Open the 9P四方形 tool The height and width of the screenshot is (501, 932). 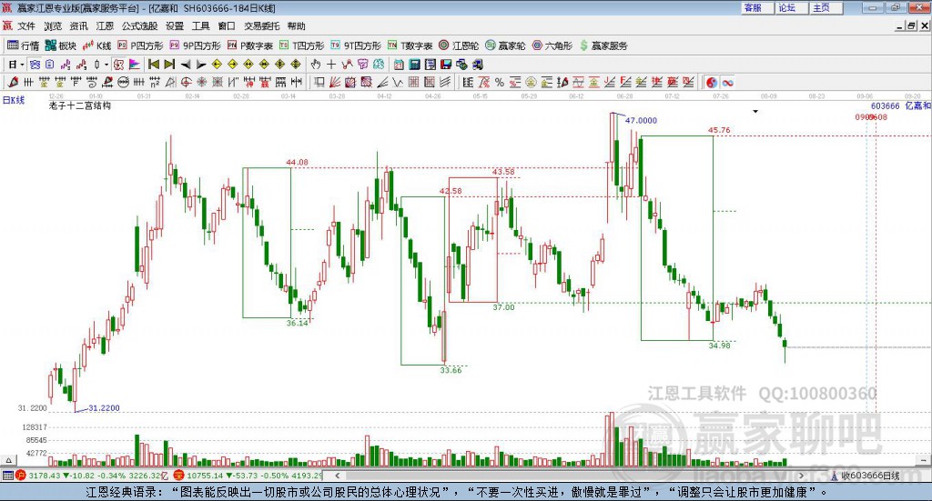195,45
